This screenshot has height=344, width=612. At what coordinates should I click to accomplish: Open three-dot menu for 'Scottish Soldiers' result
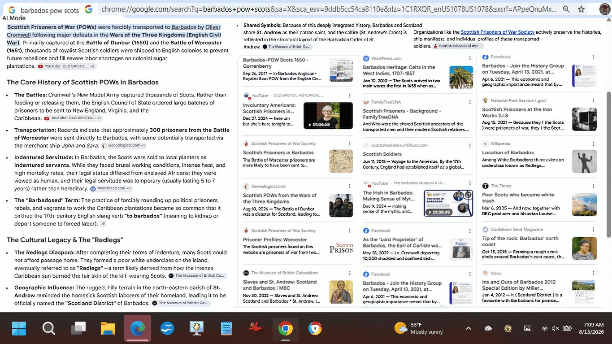[x=470, y=145]
